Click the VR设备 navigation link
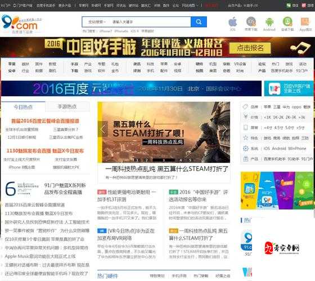Viewport: 315px width, 281px height. coord(240,64)
